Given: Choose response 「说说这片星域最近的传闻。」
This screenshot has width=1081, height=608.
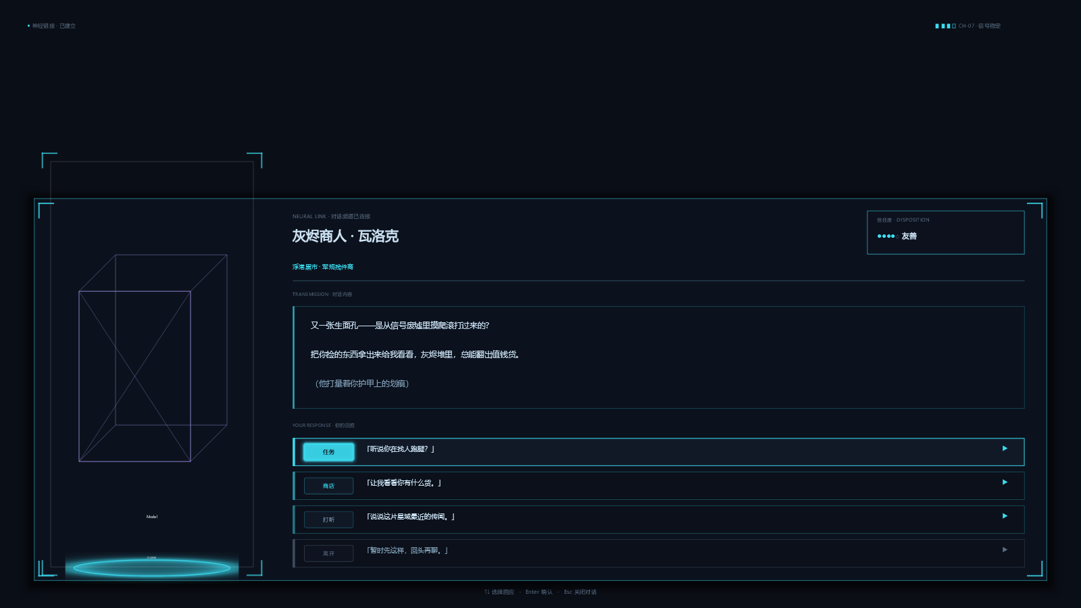Looking at the screenshot, I should (x=659, y=520).
